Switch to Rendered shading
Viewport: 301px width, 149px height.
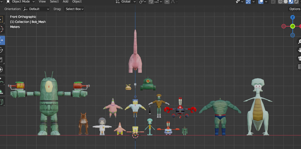pos(296,2)
